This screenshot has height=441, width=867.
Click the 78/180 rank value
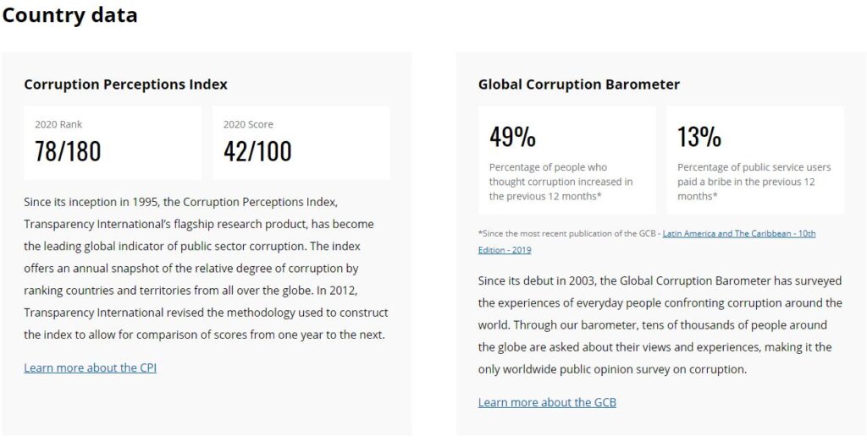tap(68, 151)
